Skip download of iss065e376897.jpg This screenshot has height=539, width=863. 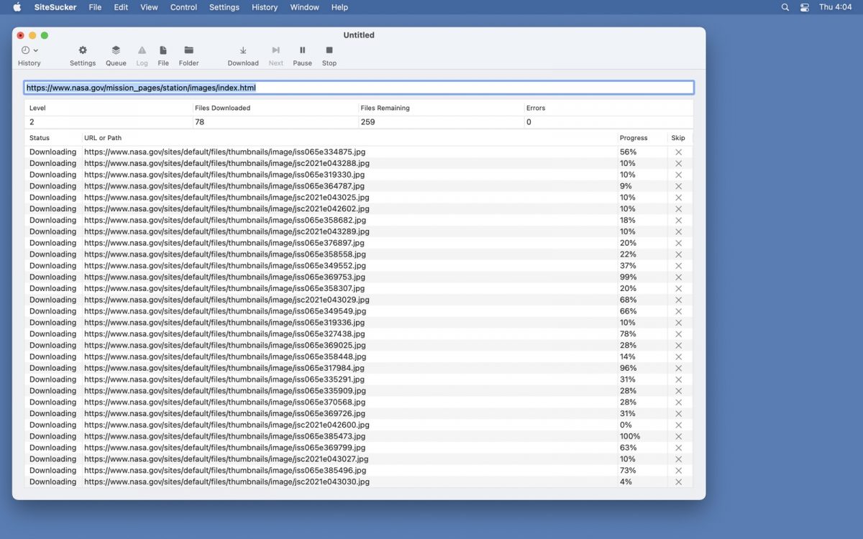tap(678, 243)
